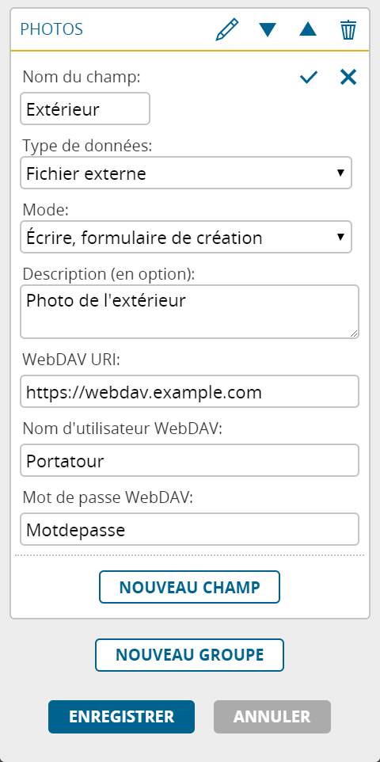380x762 pixels.
Task: Delete the PHOTOS group with trash icon
Action: tap(348, 29)
